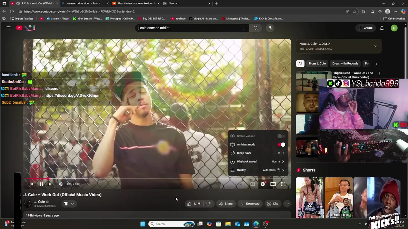Focus the YouTube search input field
The height and width of the screenshot is (229, 408).
pos(190,28)
